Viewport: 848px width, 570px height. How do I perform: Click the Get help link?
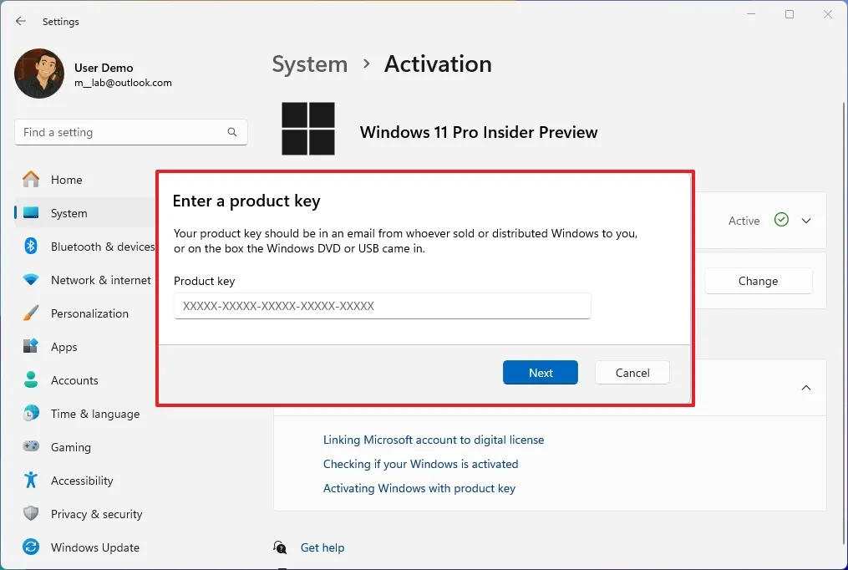322,547
